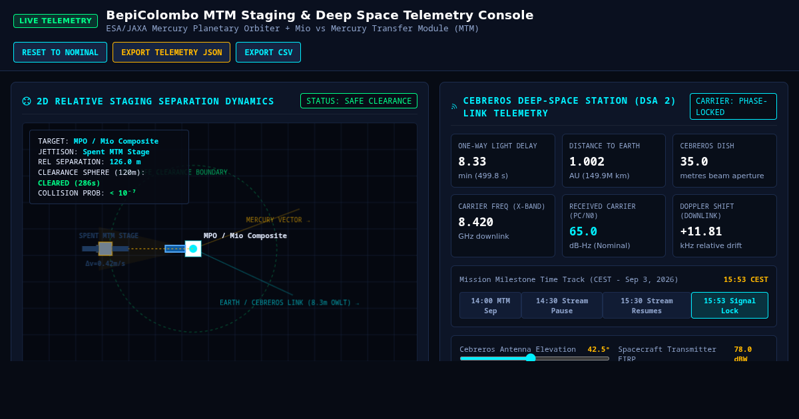This screenshot has width=799, height=419.
Task: Click the Jettison: Spent MTM Stage text
Action: pyautogui.click(x=94, y=152)
